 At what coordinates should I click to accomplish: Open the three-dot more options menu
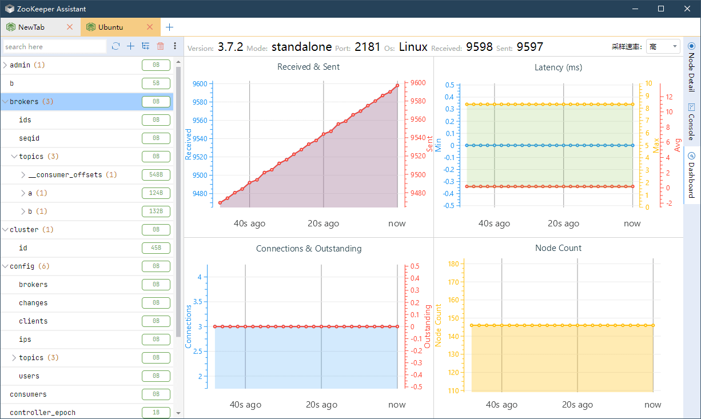(x=174, y=46)
